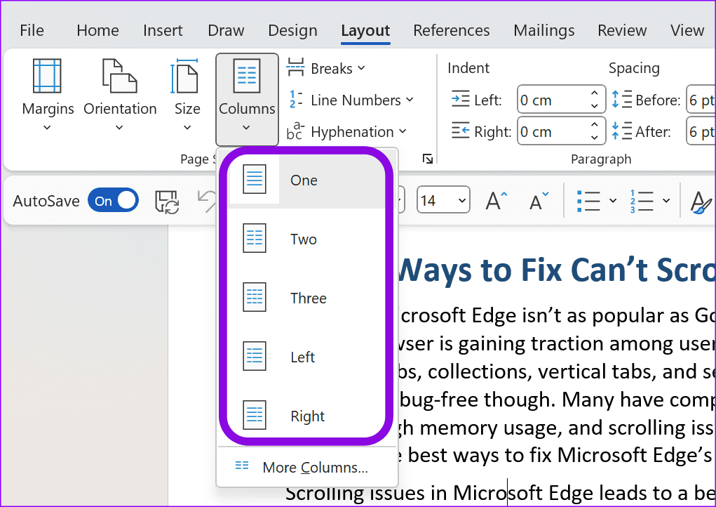The height and width of the screenshot is (507, 716).
Task: Click the Spacing Before value field
Action: pyautogui.click(x=701, y=100)
